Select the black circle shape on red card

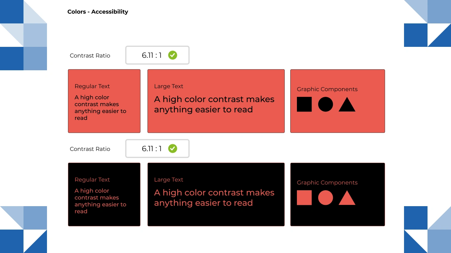click(325, 104)
